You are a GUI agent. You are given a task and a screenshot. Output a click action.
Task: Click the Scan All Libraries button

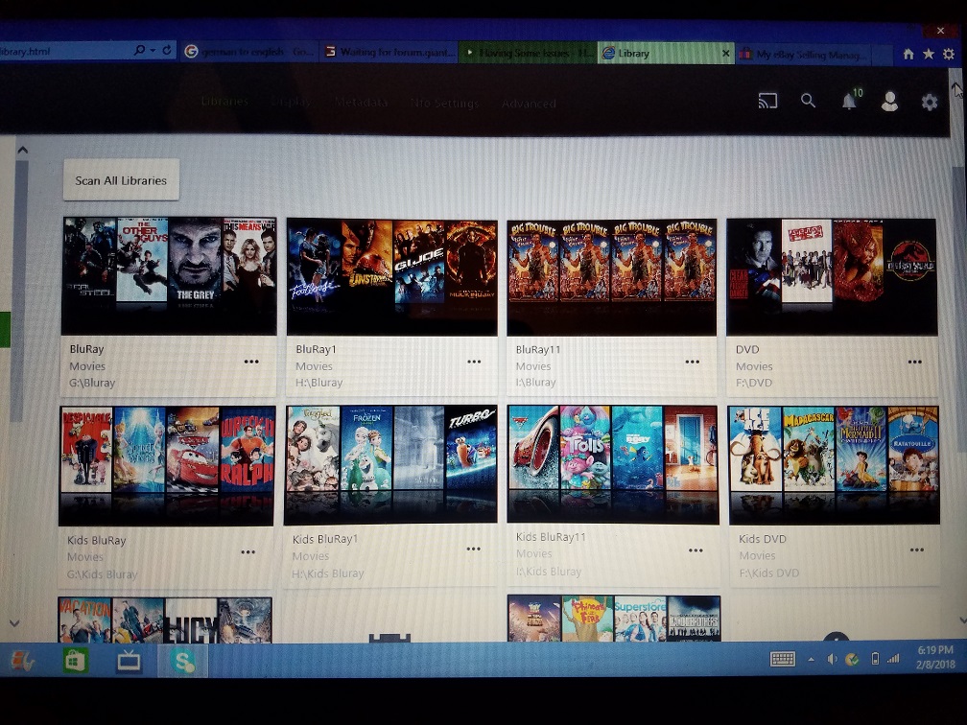coord(121,180)
